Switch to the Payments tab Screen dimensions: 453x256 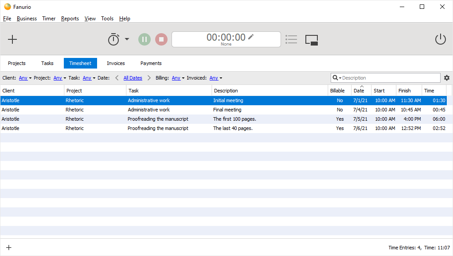(x=151, y=63)
